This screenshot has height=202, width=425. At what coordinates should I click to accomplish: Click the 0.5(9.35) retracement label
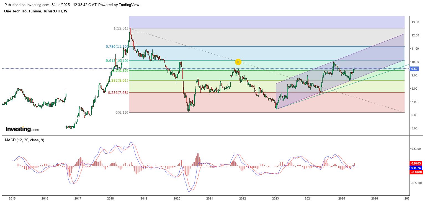(120, 71)
